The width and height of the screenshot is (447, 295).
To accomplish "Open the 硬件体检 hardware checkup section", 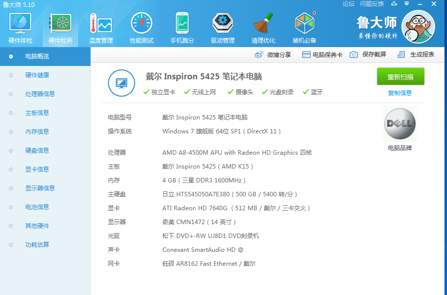I will (20, 28).
